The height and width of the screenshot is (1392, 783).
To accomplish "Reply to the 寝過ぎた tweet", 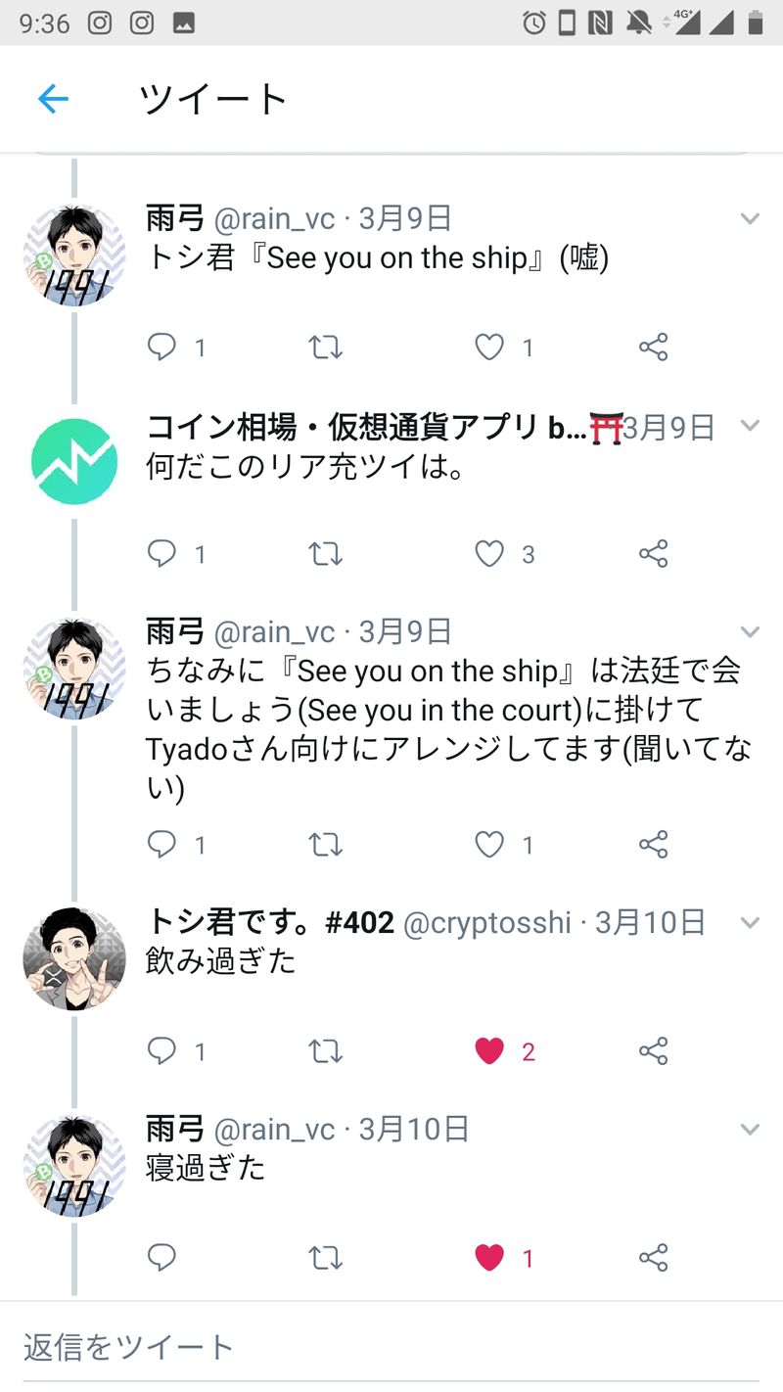I will pyautogui.click(x=161, y=1257).
